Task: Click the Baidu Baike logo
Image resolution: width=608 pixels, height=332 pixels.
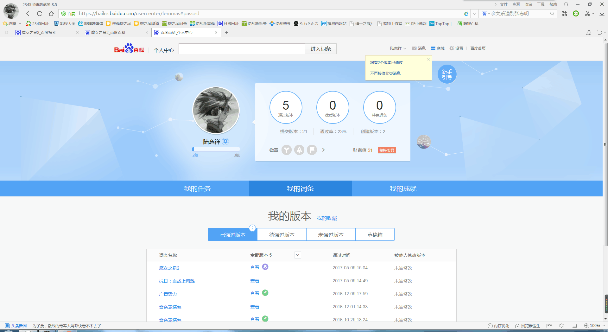Action: pos(129,48)
